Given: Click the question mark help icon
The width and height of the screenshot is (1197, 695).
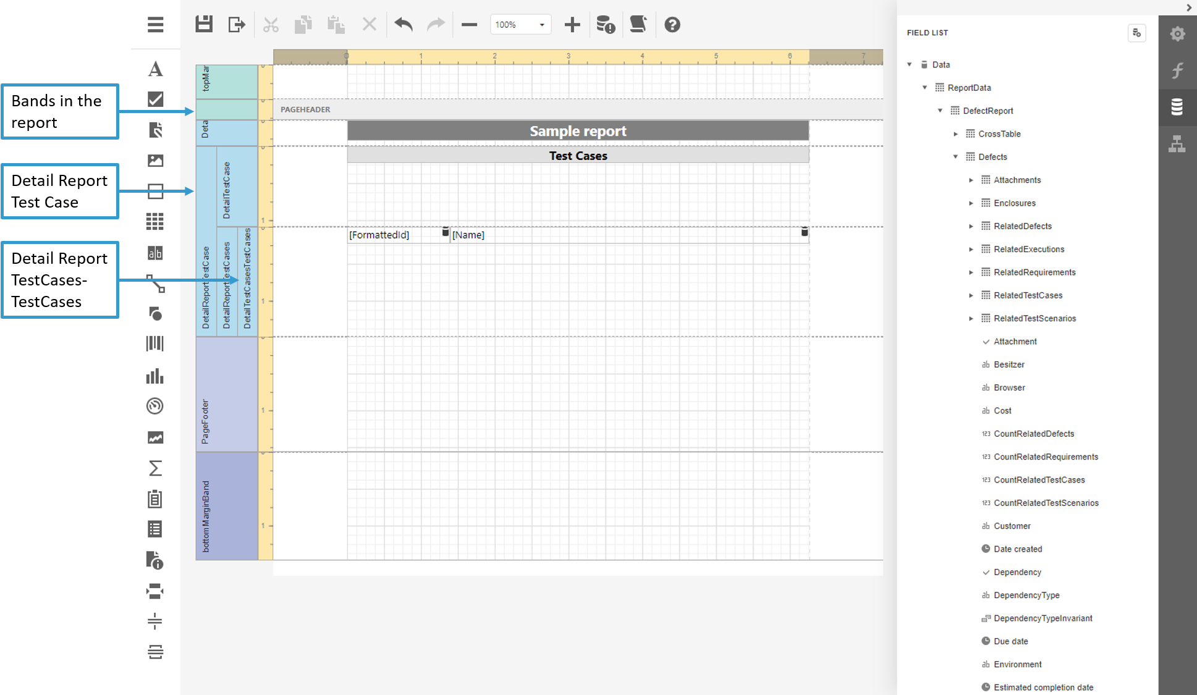Looking at the screenshot, I should point(672,25).
